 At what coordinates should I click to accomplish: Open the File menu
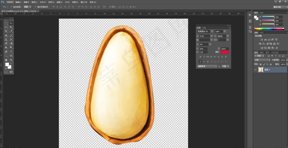[10, 2]
